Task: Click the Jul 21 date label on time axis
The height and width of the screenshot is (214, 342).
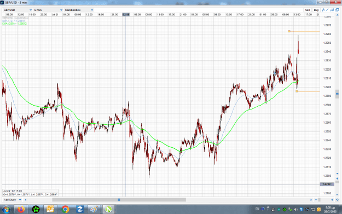Action: tap(55, 14)
